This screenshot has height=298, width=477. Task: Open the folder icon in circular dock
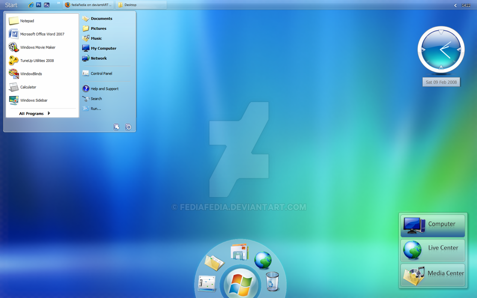pyautogui.click(x=214, y=262)
